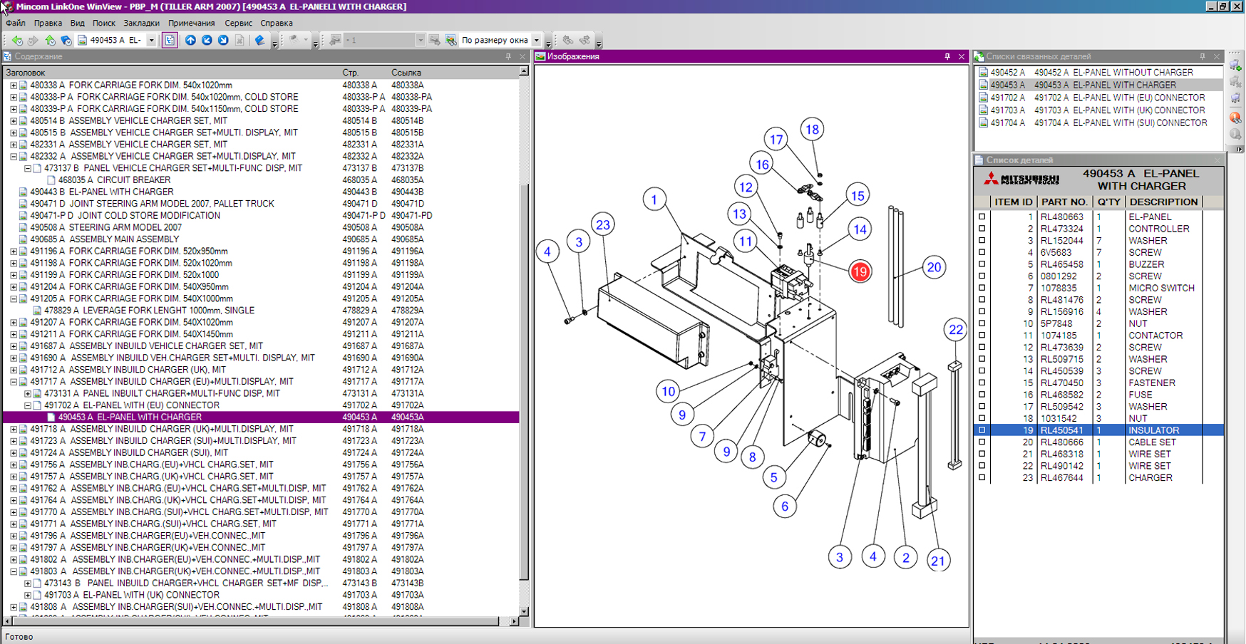Expand the 491718 A tree node
1246x644 pixels.
pos(14,430)
